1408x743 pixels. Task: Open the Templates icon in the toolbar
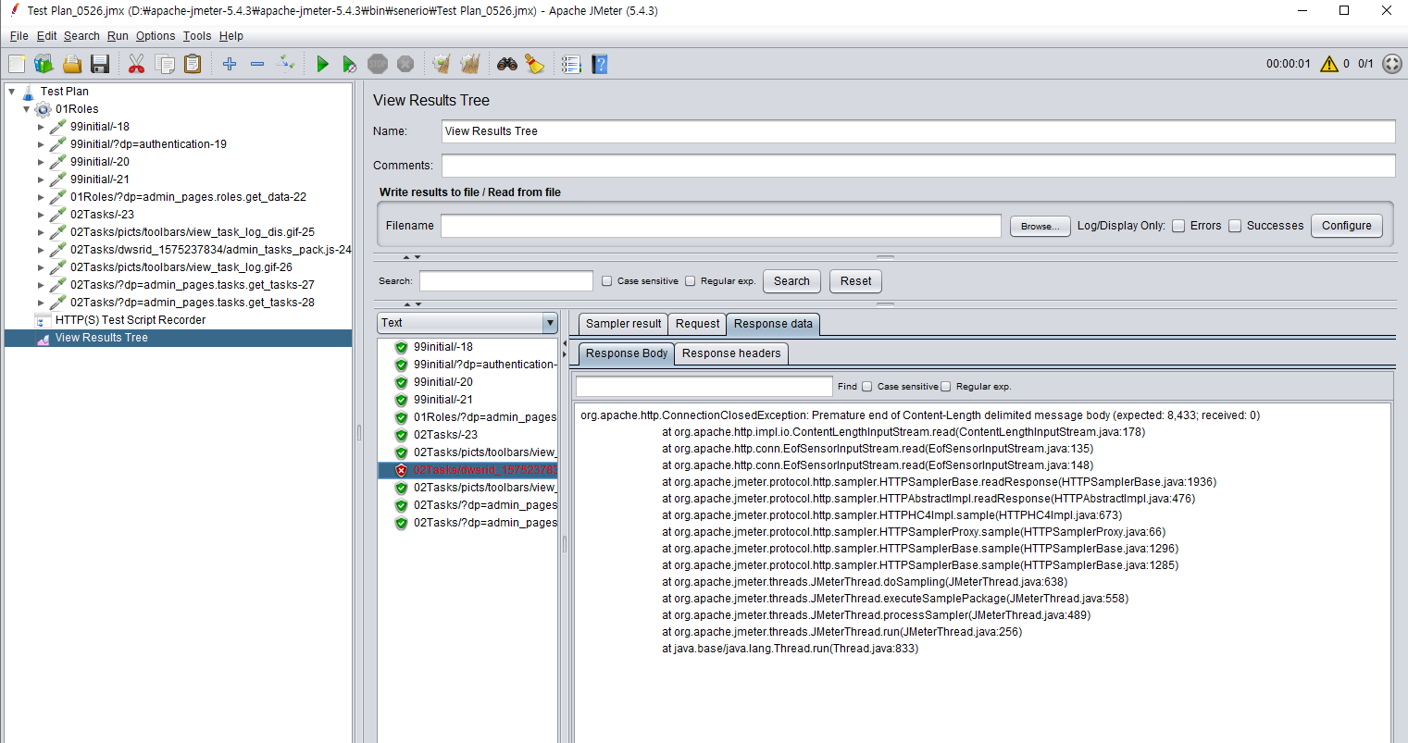pyautogui.click(x=44, y=64)
